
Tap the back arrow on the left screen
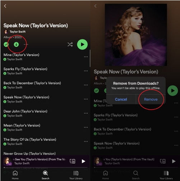click(5, 6)
